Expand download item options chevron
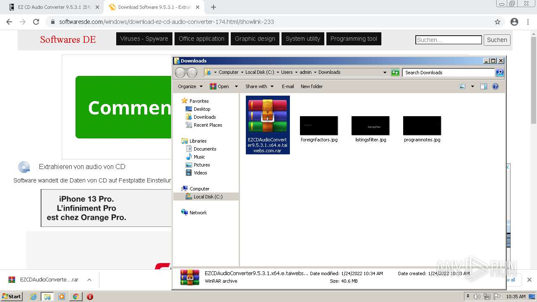Viewport: 537px width, 302px height. click(x=89, y=280)
